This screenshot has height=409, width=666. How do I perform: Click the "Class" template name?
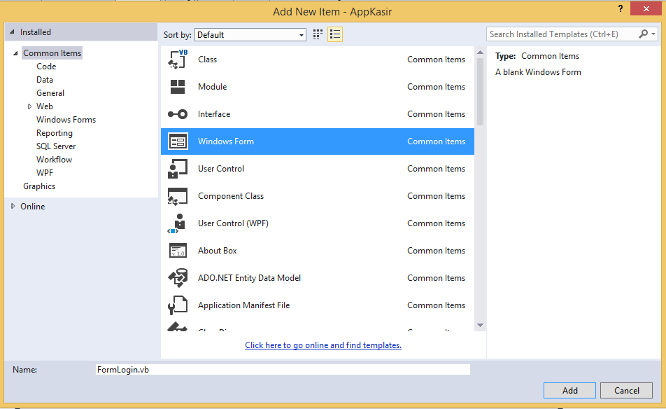tap(207, 60)
